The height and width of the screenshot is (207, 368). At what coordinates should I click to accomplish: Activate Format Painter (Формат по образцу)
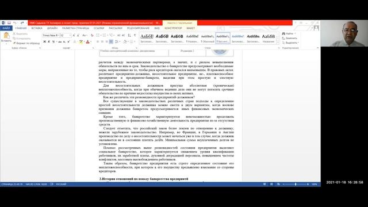click(26, 43)
